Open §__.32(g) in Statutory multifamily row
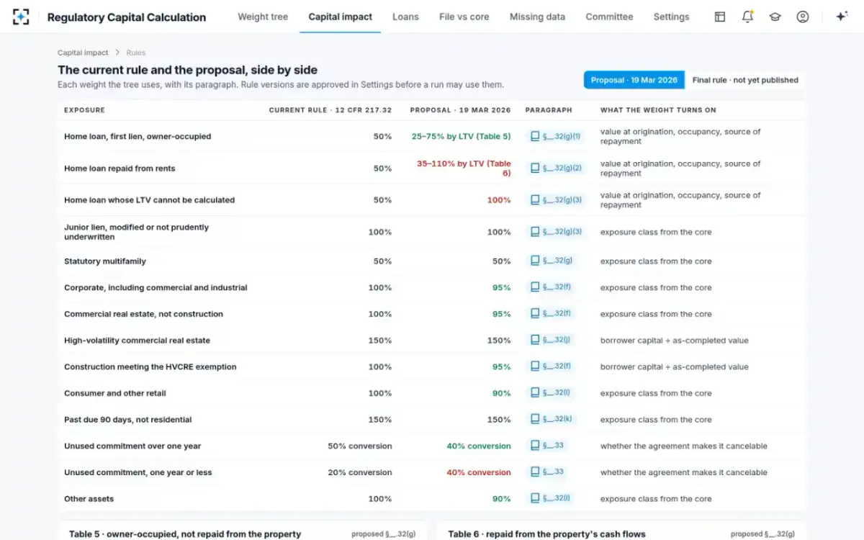This screenshot has height=540, width=864. pyautogui.click(x=551, y=261)
